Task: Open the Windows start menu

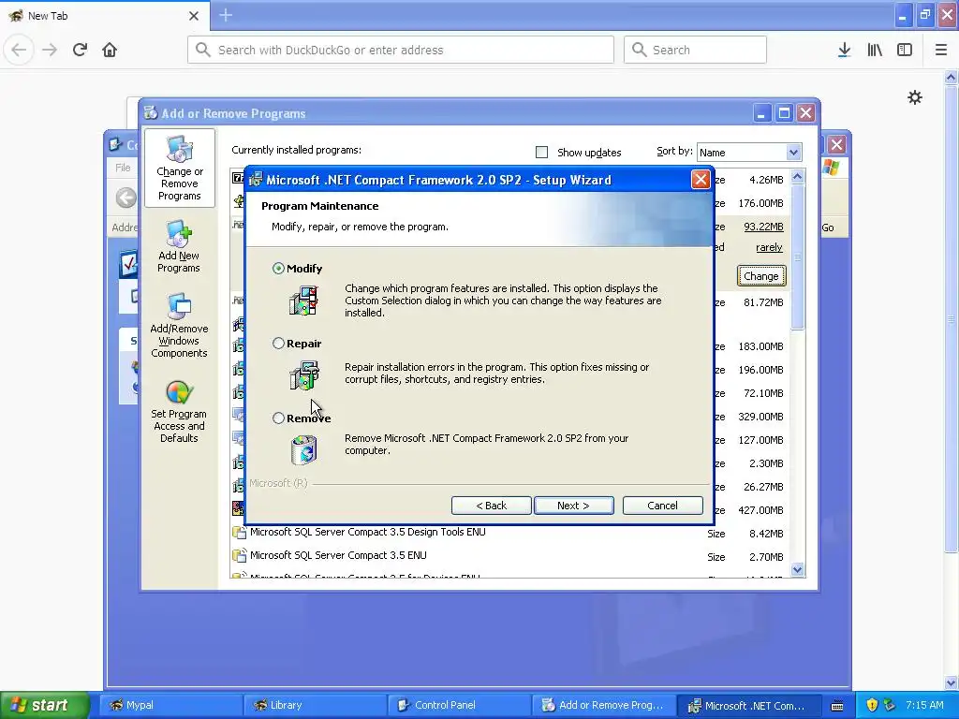Action: tap(44, 705)
